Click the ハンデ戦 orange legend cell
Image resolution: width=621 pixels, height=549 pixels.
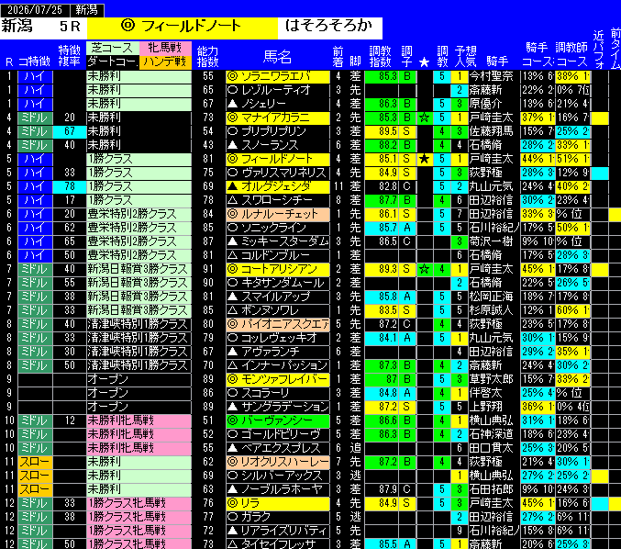click(x=165, y=62)
